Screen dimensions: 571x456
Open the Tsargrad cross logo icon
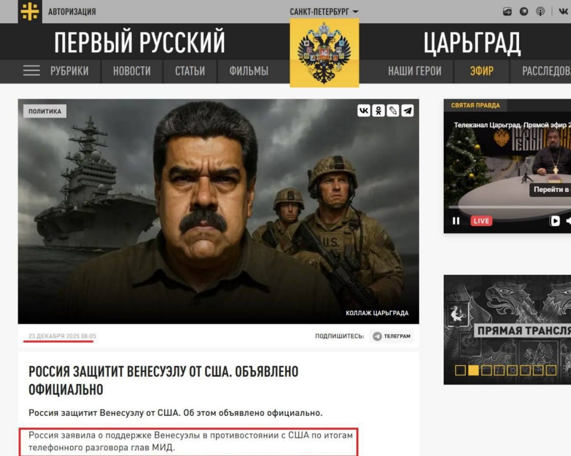click(x=30, y=11)
